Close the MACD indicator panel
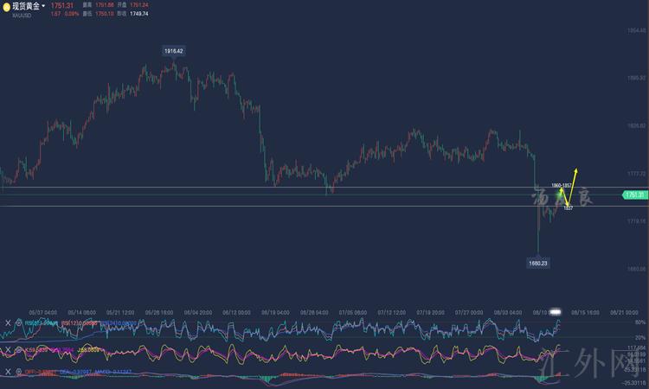Image resolution: width=649 pixels, height=389 pixels. click(x=8, y=372)
